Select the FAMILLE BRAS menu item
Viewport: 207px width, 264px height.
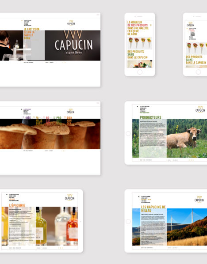point(39,121)
